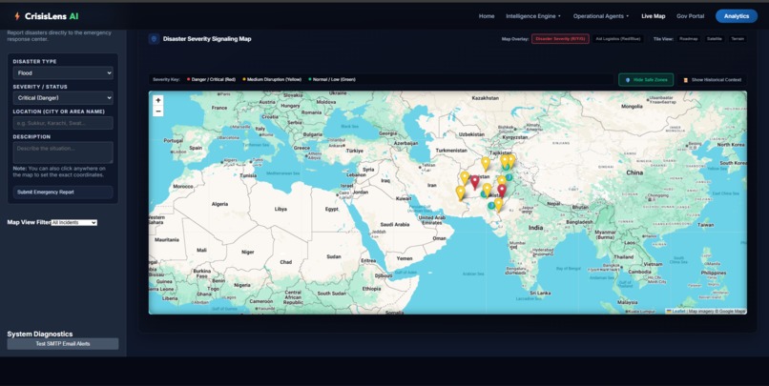
Task: Click the Mongolia label on the map
Action: click(x=632, y=107)
